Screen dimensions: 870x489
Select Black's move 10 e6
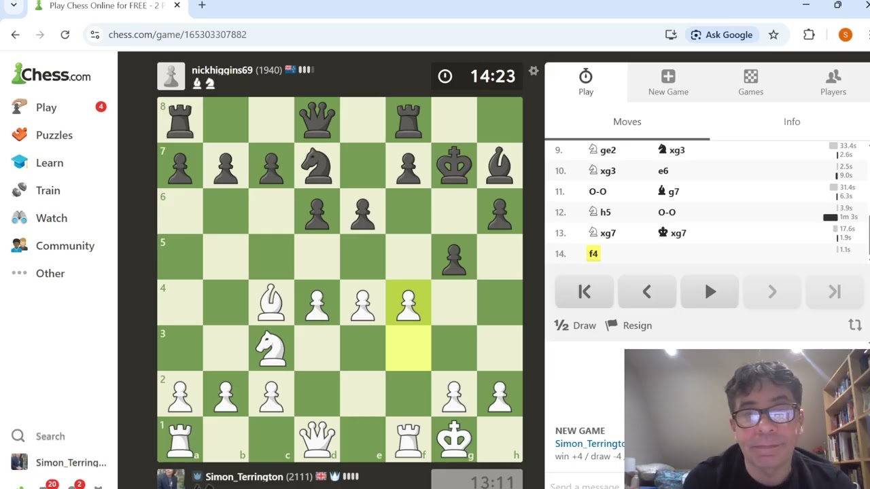(x=663, y=171)
